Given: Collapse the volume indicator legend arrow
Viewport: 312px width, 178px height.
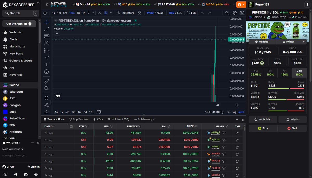Looking at the screenshot, I should click(57, 33).
